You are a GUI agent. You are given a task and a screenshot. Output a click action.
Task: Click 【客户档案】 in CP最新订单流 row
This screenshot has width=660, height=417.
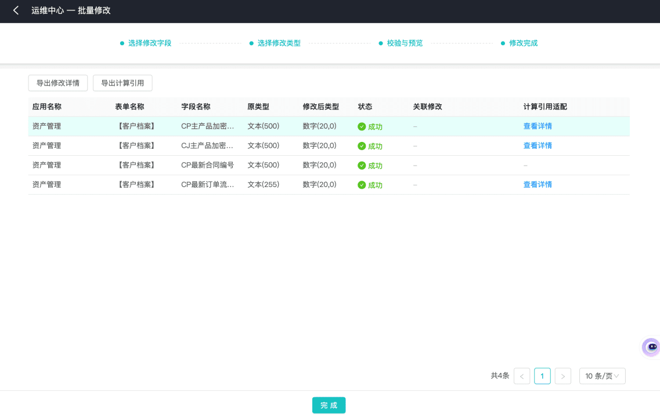click(x=136, y=184)
